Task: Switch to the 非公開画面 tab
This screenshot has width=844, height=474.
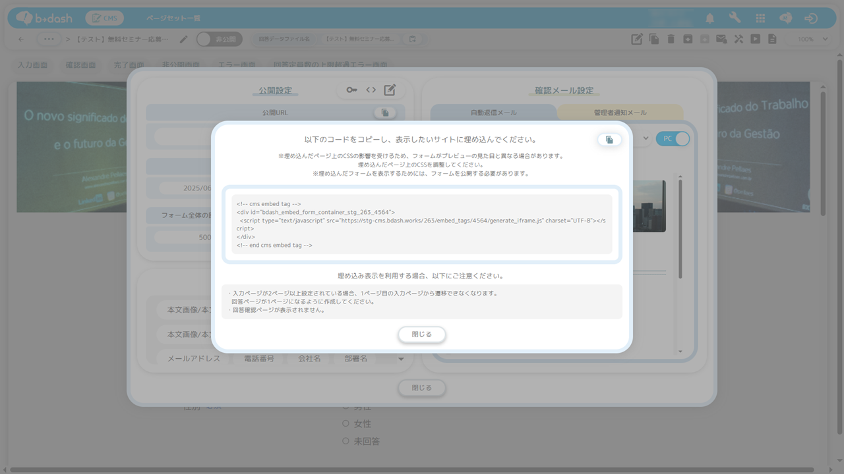Action: [181, 65]
